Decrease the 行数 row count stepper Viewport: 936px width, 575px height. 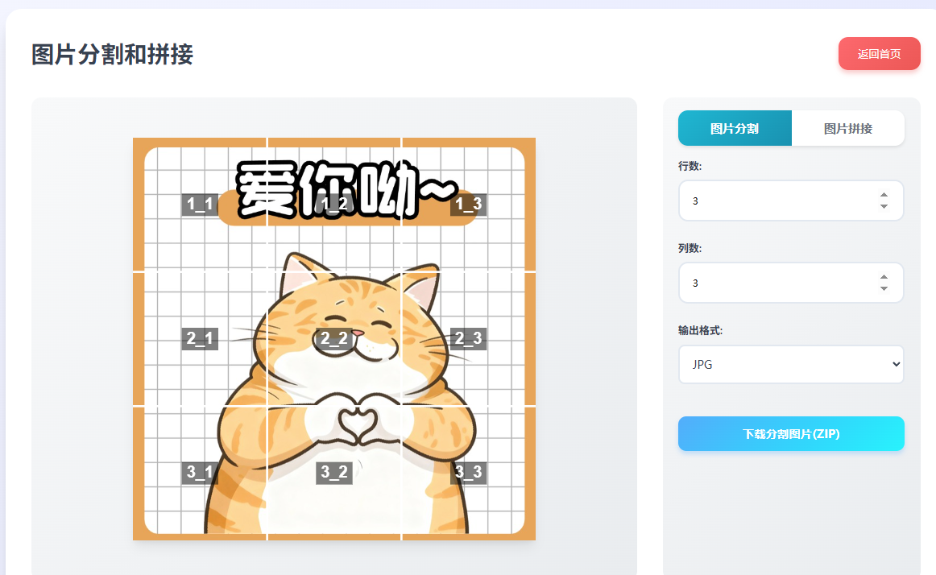coord(884,207)
